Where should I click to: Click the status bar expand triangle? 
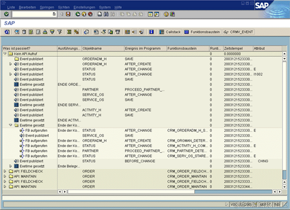click(x=226, y=204)
